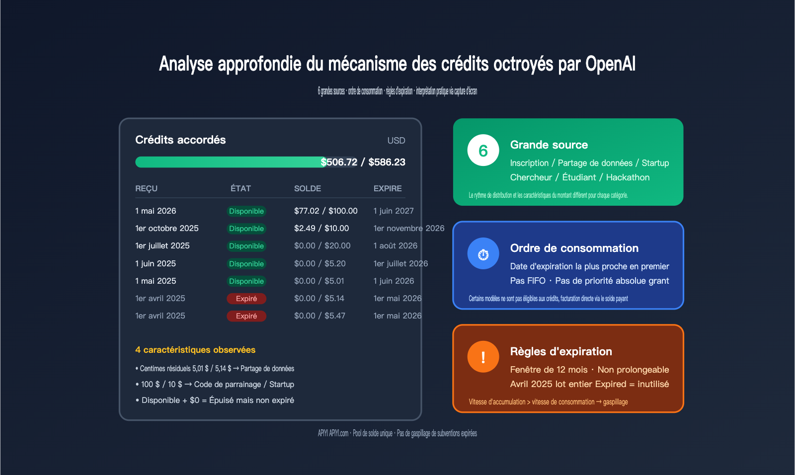Select the Disponible badge for 1 juin 2025
Viewport: 795px width, 475px height.
pos(246,264)
